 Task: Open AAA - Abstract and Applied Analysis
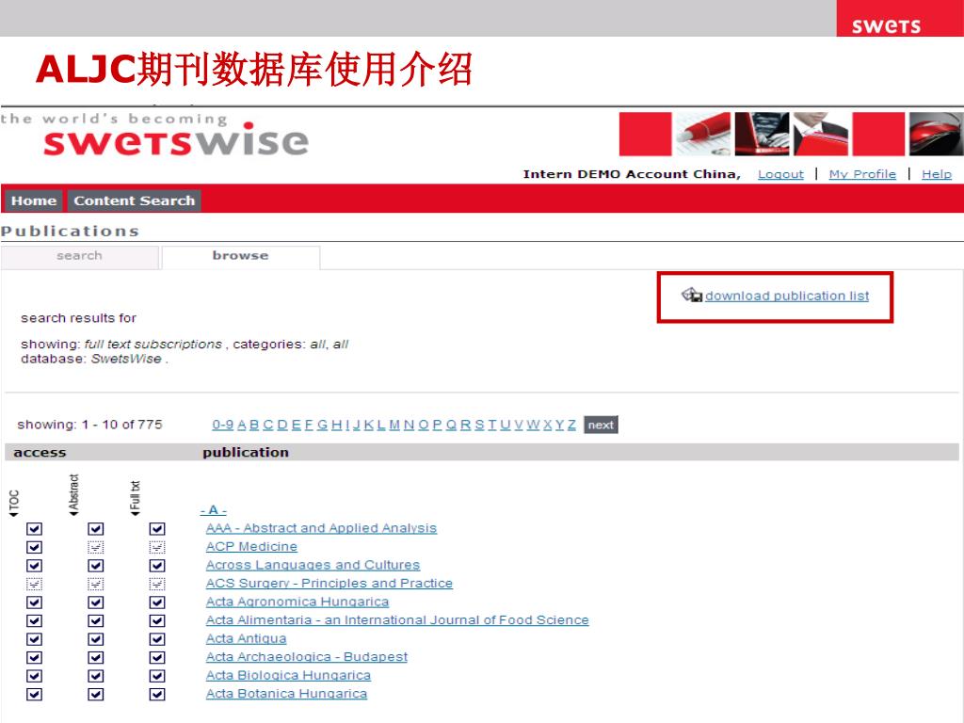click(x=322, y=529)
